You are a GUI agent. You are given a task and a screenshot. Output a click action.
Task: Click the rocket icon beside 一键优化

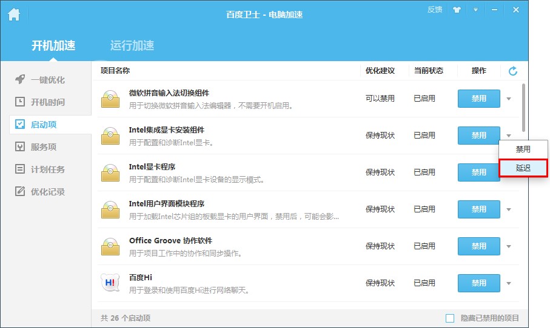point(20,79)
